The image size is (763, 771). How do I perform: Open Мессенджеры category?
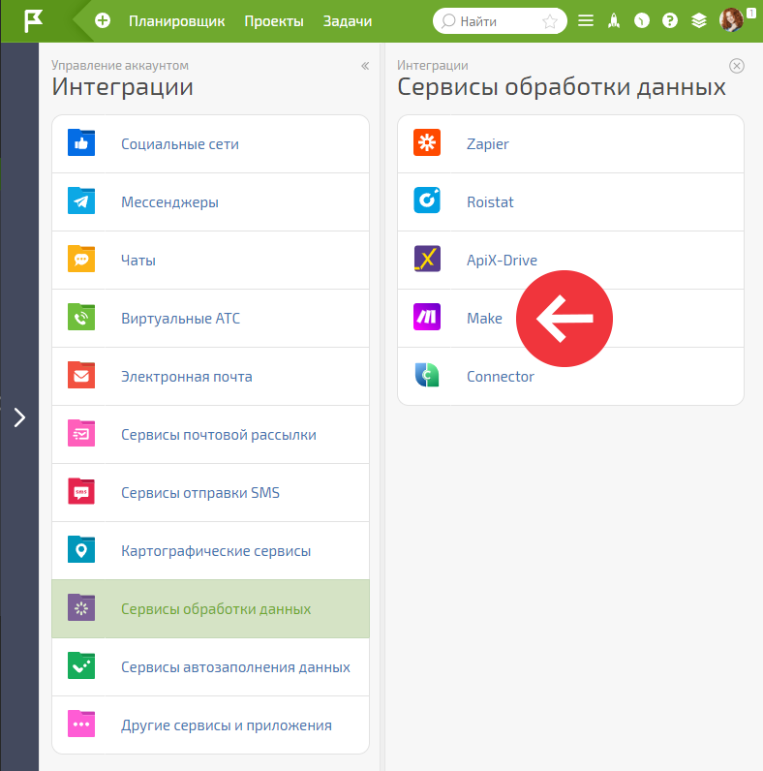(210, 202)
